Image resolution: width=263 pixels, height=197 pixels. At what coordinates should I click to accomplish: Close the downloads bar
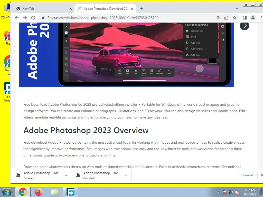tap(262, 175)
